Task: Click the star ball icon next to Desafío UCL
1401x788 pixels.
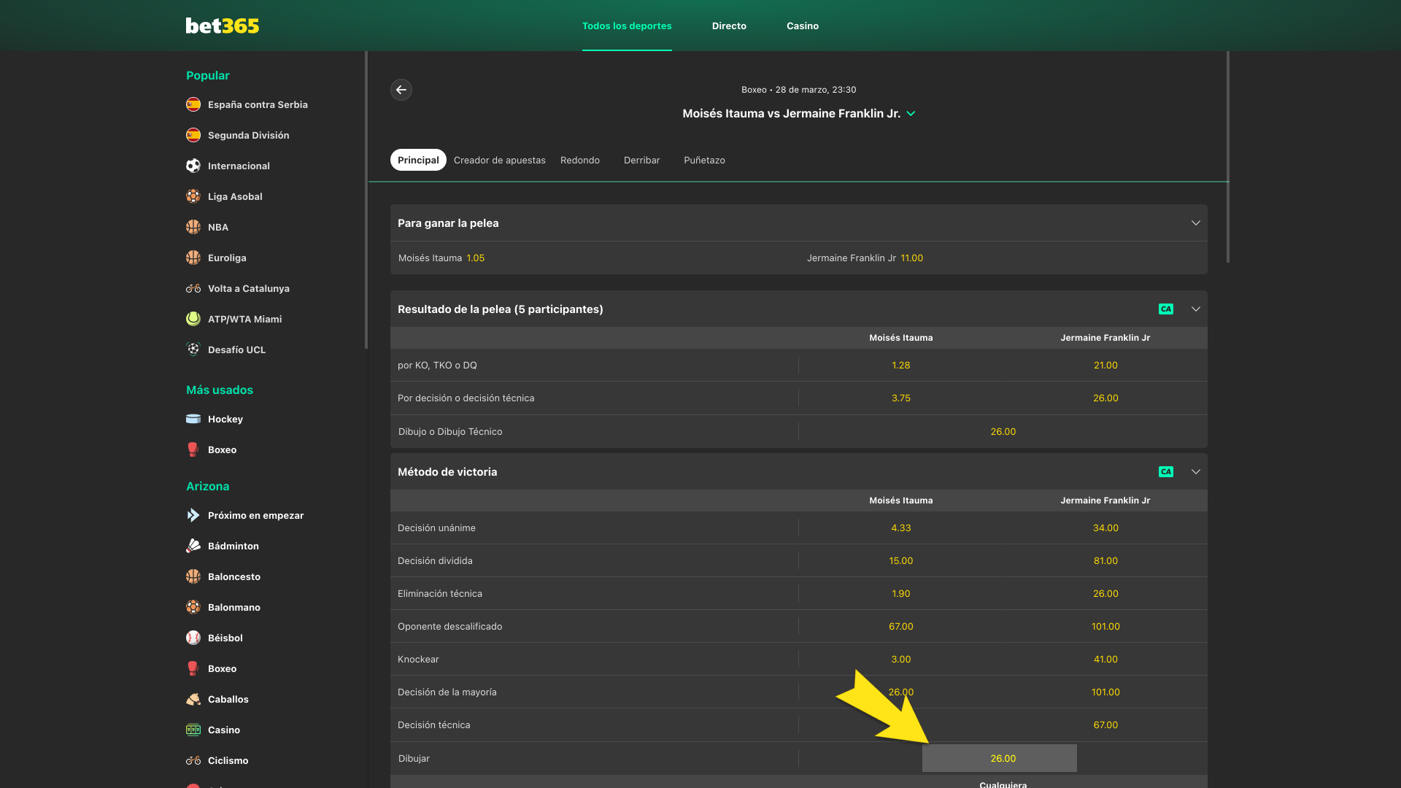Action: point(193,349)
